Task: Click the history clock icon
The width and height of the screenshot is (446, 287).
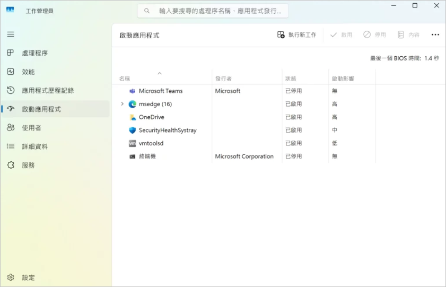Action: [11, 90]
